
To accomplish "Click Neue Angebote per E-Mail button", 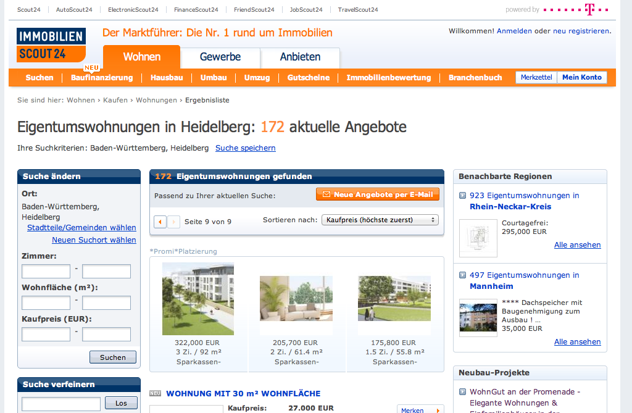I will (x=378, y=194).
